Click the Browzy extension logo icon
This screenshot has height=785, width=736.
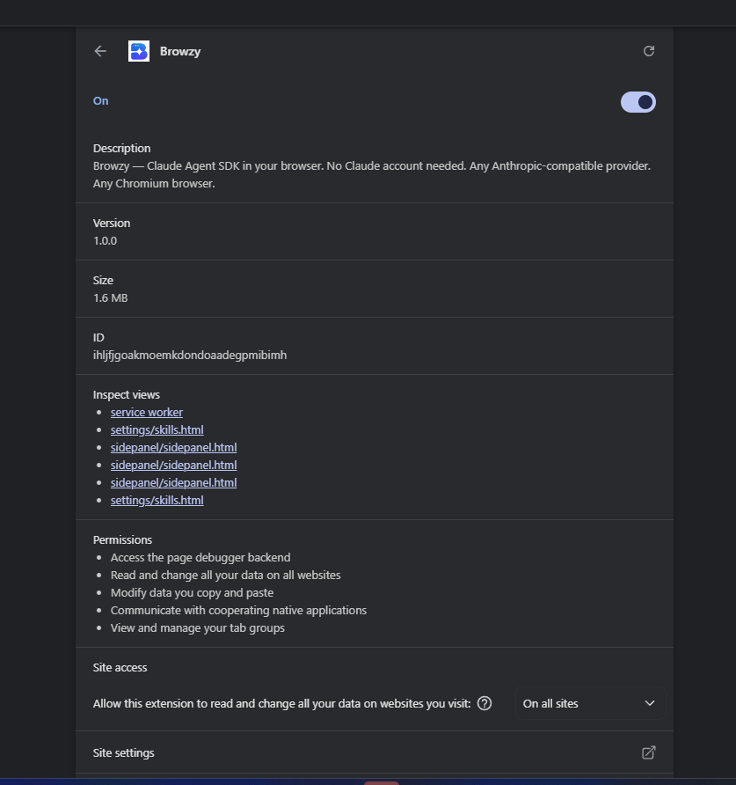click(139, 51)
